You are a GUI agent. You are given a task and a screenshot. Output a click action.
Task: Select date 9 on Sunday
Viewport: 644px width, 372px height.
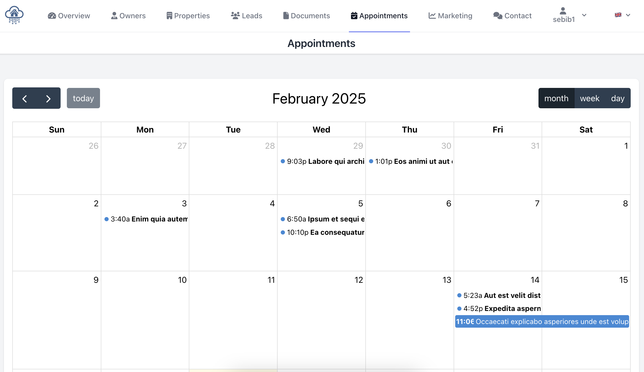[x=96, y=280]
